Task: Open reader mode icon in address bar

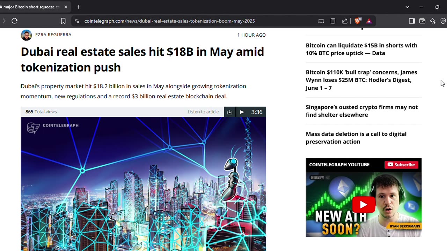Action: 333,21
